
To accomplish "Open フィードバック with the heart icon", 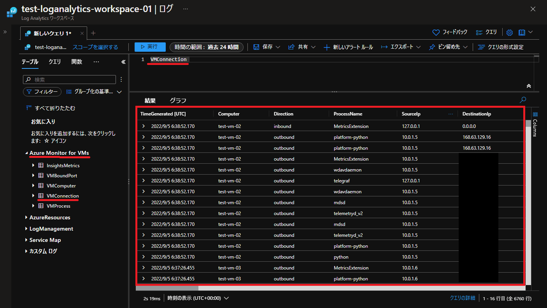I will (450, 32).
